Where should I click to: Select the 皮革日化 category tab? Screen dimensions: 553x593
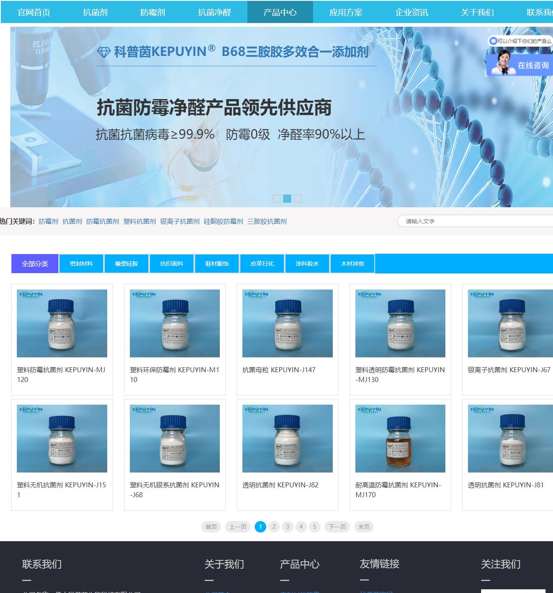262,264
